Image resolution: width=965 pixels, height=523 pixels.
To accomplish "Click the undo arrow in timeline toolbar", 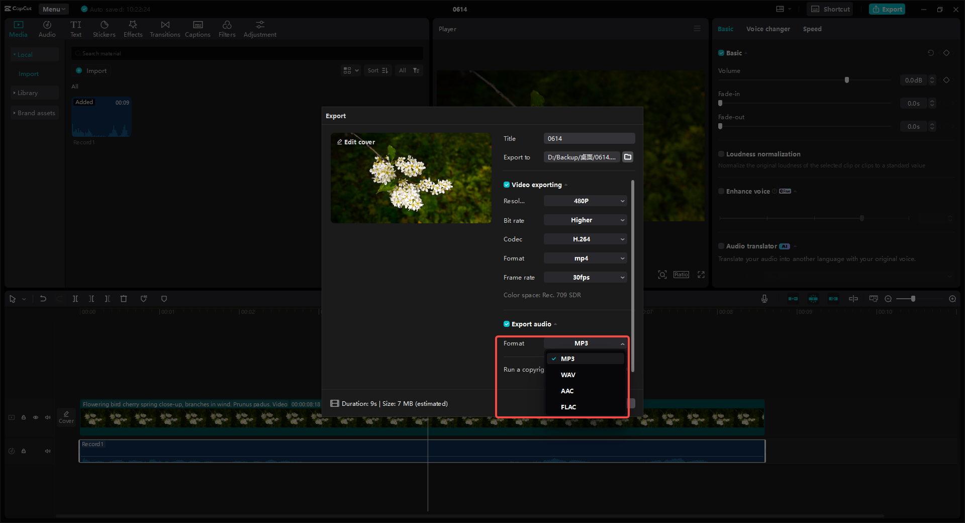I will tap(43, 299).
